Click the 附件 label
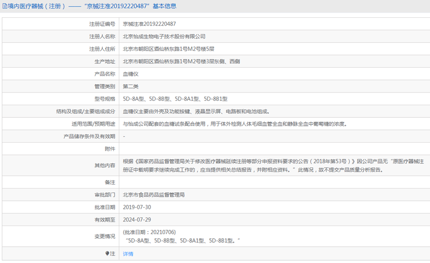Image resolution: width=430 pixels, height=263 pixels. point(110,149)
